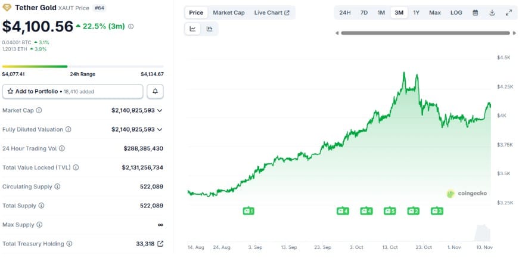Viewport: 522px width, 261px height.
Task: Select the Max time range button
Action: click(435, 13)
